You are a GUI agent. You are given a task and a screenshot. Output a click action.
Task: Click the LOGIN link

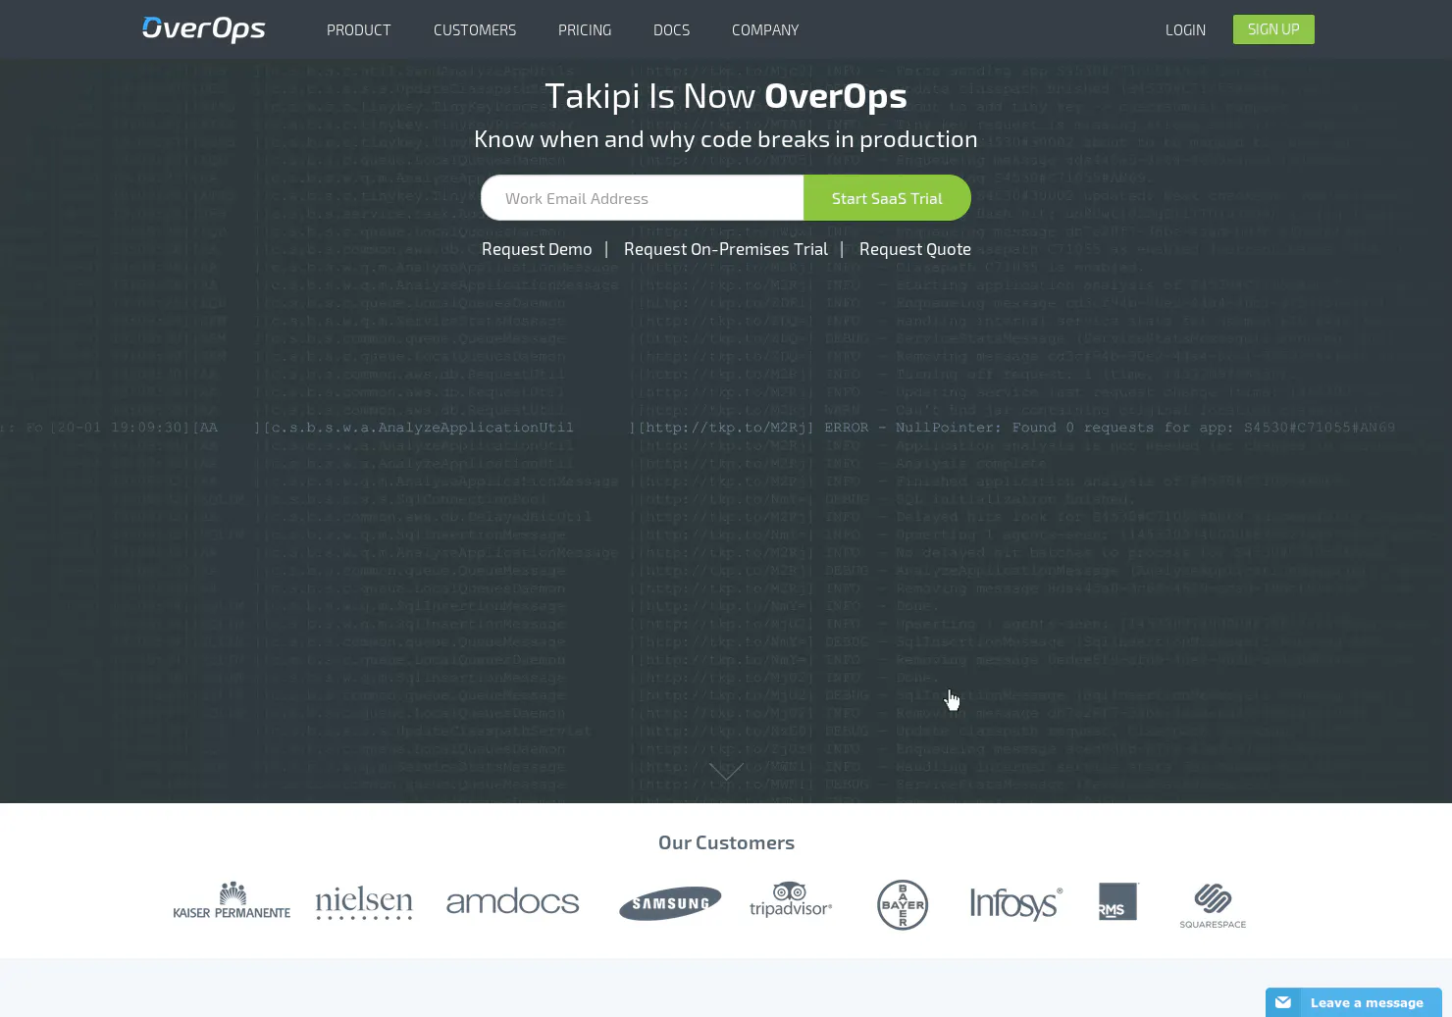click(x=1185, y=30)
